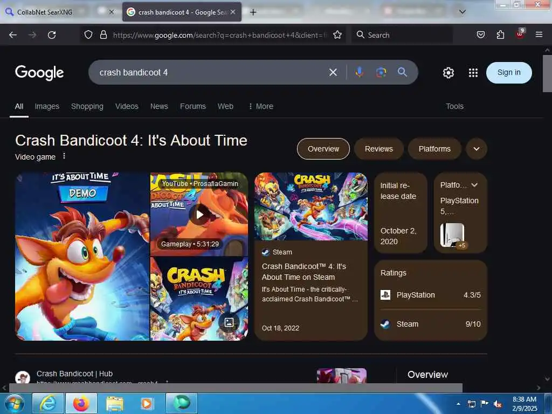This screenshot has height=414, width=552.
Task: Select the Overview chip
Action: [323, 149]
